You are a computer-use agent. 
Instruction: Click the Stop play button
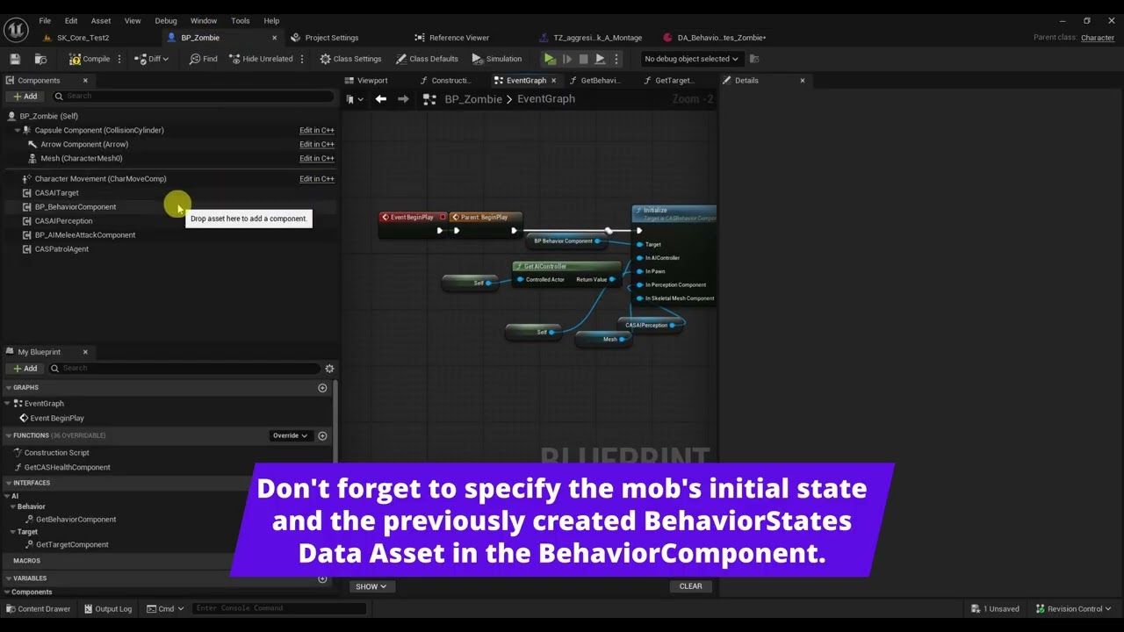click(x=583, y=59)
